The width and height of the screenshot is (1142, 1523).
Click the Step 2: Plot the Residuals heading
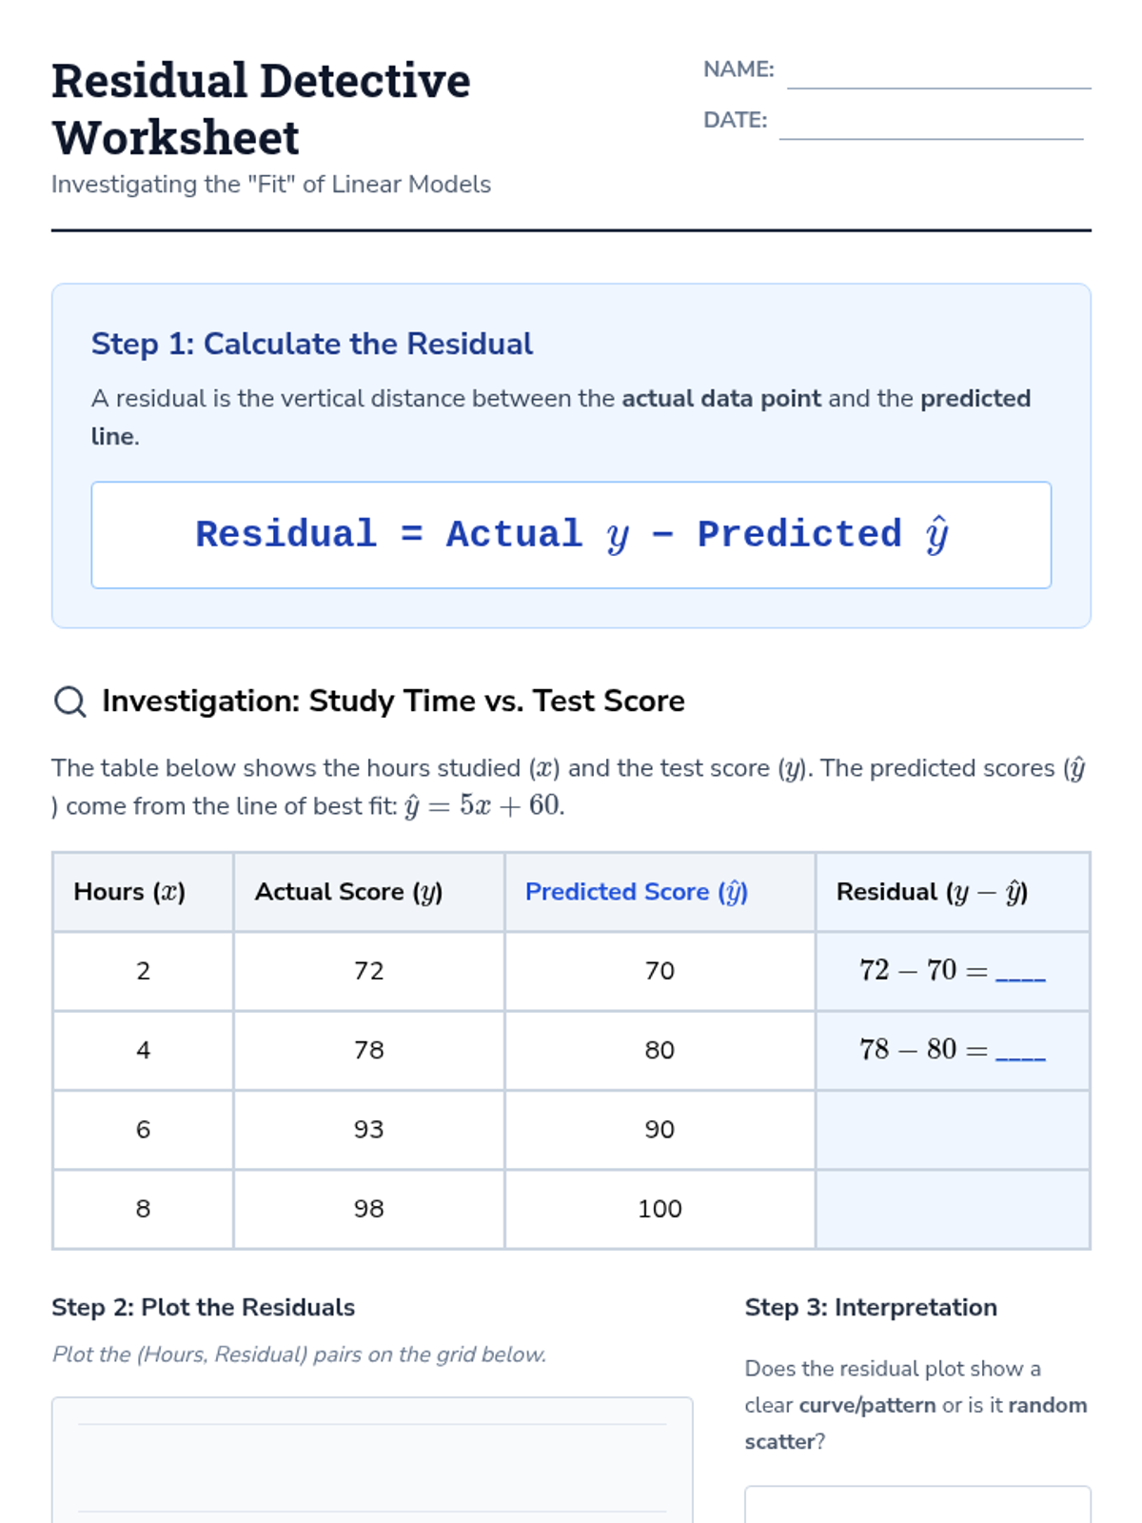click(203, 1307)
